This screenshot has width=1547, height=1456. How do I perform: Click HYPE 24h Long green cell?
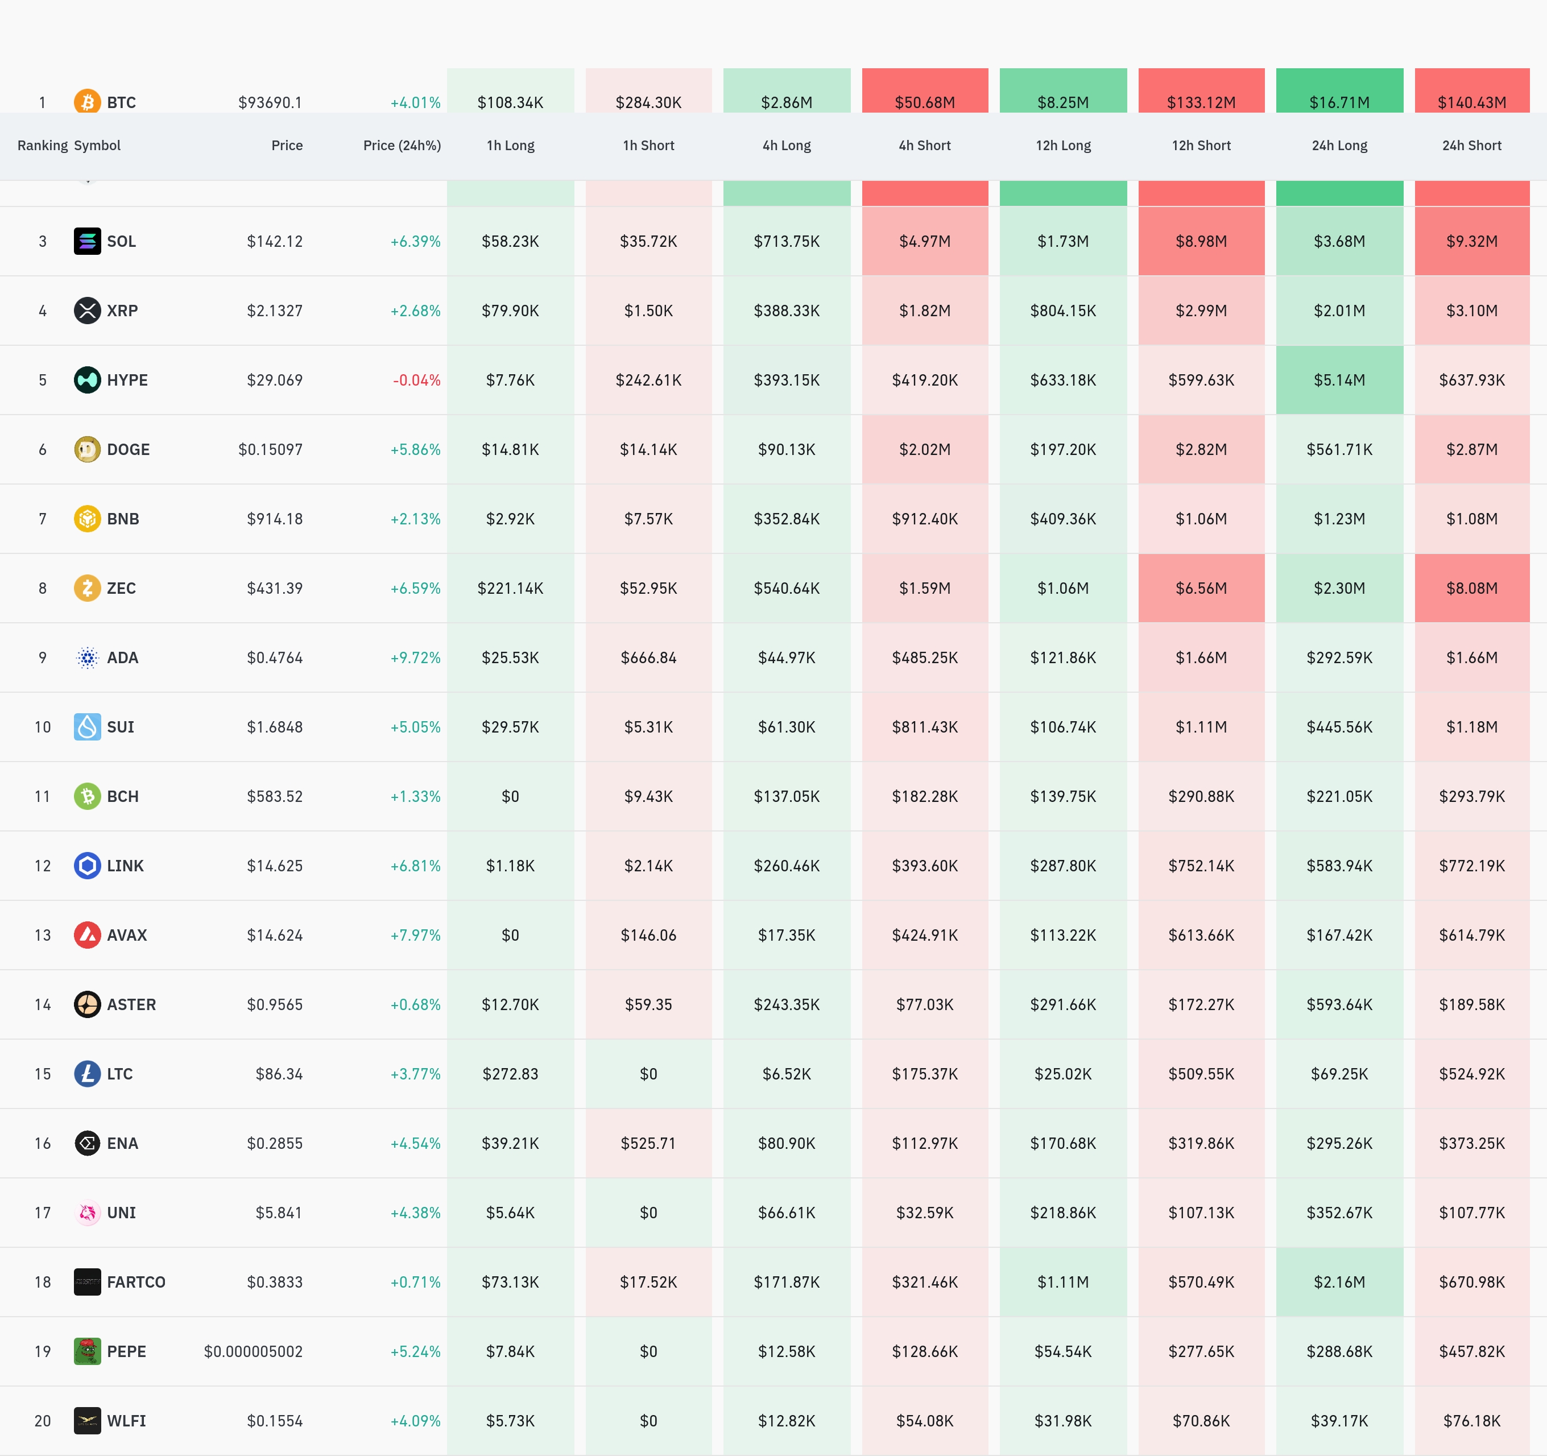point(1338,380)
